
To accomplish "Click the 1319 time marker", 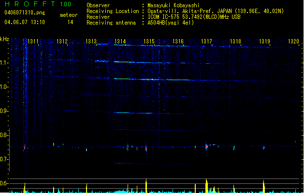I will pos(265,41).
